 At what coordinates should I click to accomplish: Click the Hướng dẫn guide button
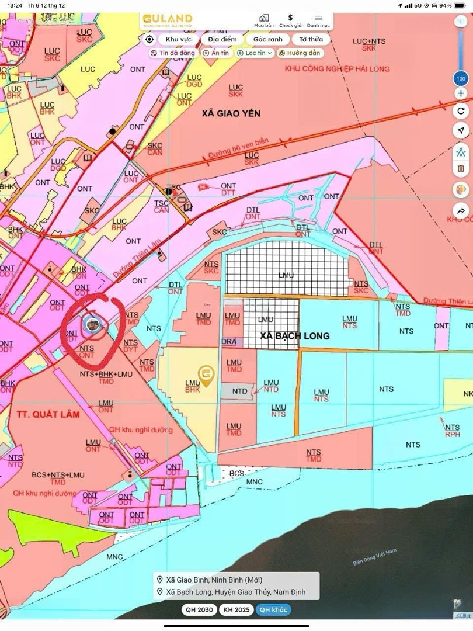299,53
